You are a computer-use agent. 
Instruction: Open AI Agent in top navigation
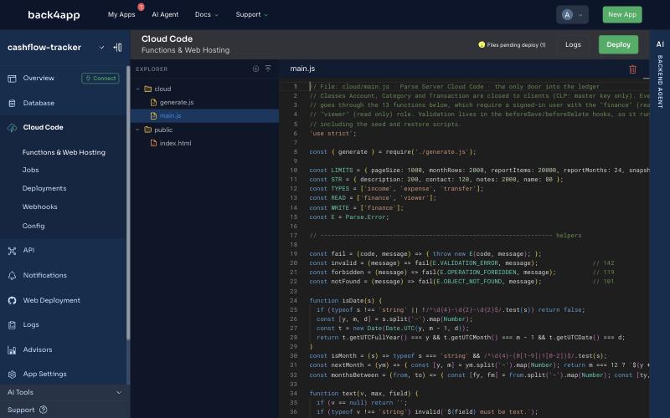click(165, 14)
